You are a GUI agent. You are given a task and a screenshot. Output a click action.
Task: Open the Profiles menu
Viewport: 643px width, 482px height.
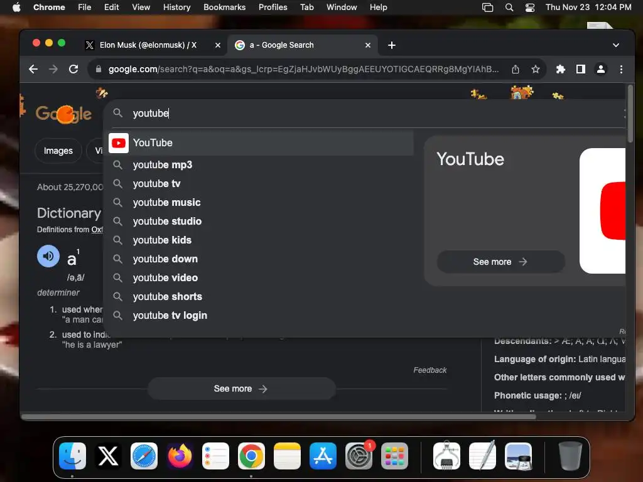273,8
